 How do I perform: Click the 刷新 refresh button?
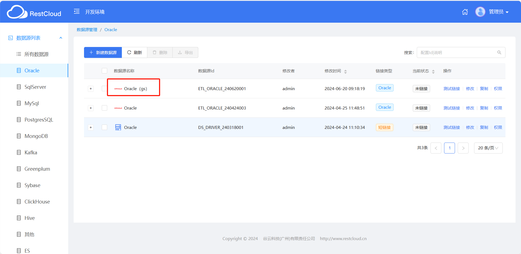pos(134,52)
